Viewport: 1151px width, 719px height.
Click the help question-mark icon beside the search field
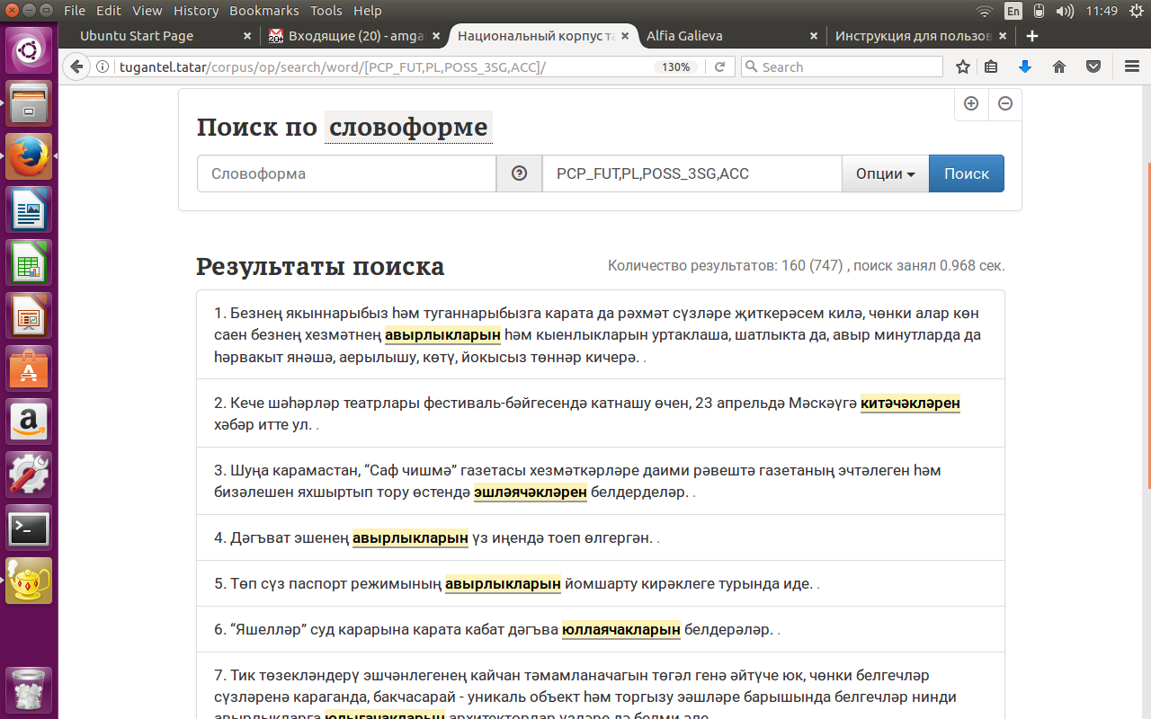click(519, 173)
